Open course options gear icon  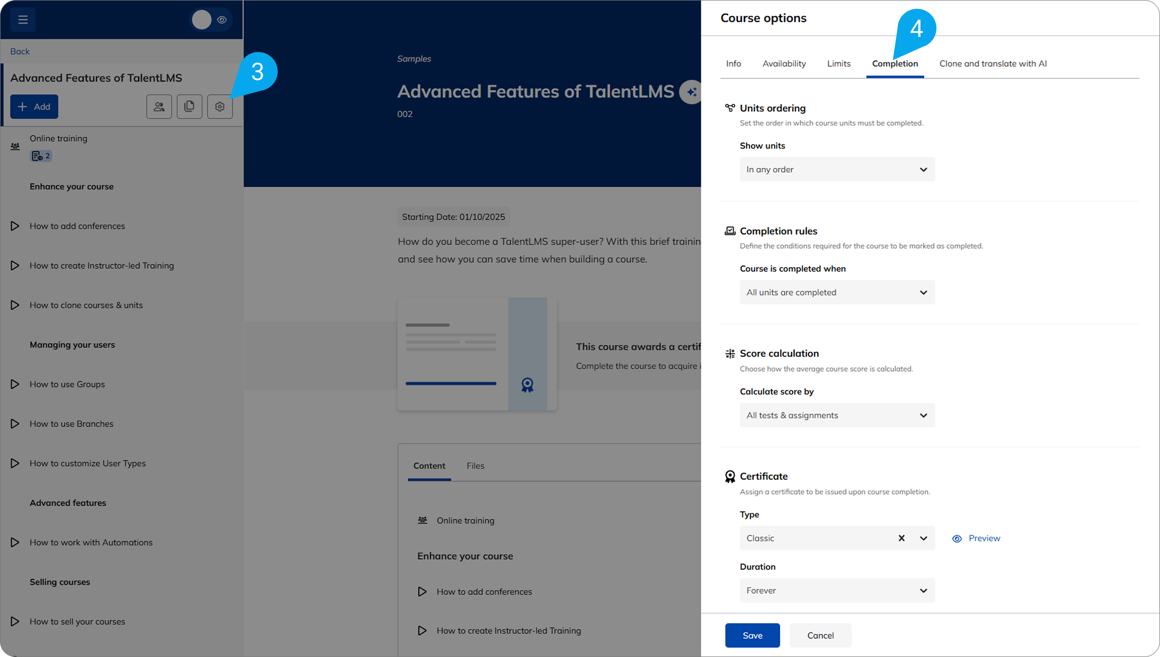220,106
